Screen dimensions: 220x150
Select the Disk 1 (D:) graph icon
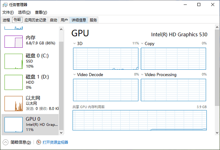point(14,83)
